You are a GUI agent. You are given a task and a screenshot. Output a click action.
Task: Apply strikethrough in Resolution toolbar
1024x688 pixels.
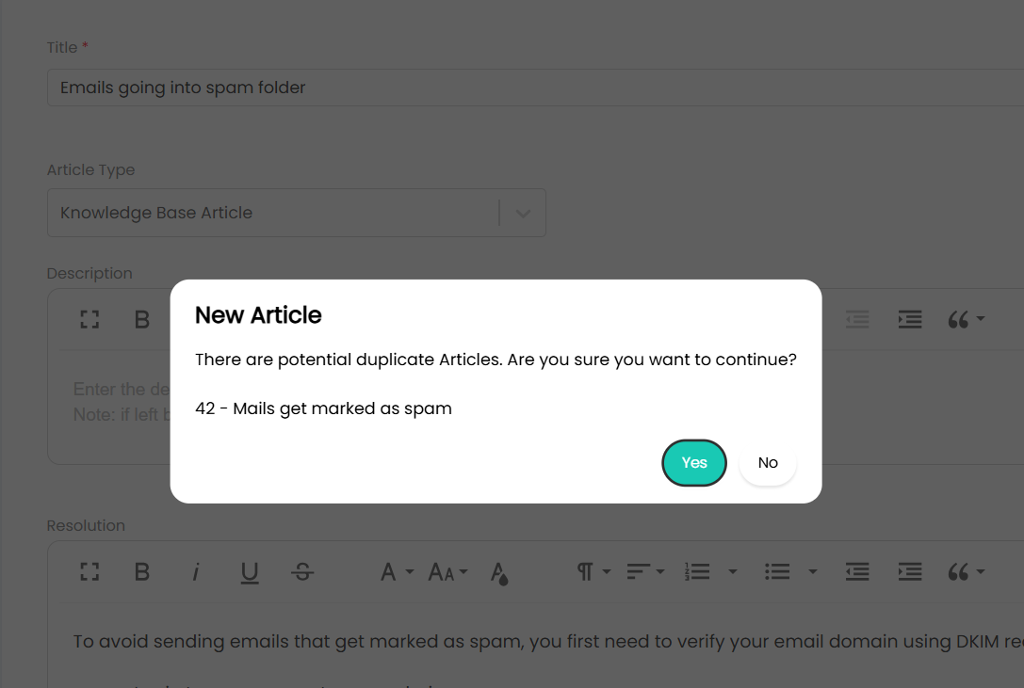click(302, 572)
